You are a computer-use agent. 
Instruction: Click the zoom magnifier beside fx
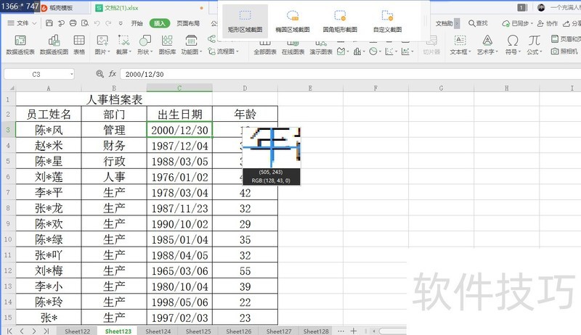pyautogui.click(x=99, y=74)
